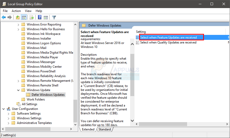The image size is (230, 138).
Task: Switch to the Extended tab
Action: coord(88,129)
